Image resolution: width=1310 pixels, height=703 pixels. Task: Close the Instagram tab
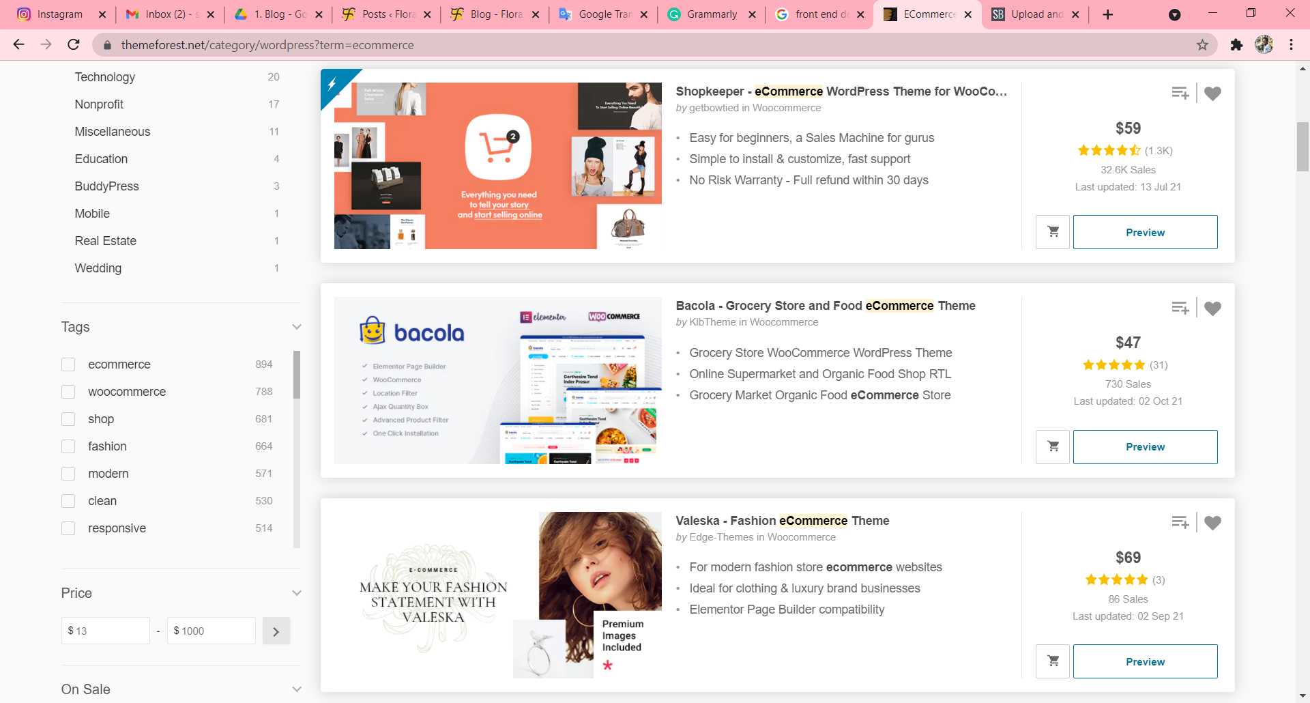(102, 14)
